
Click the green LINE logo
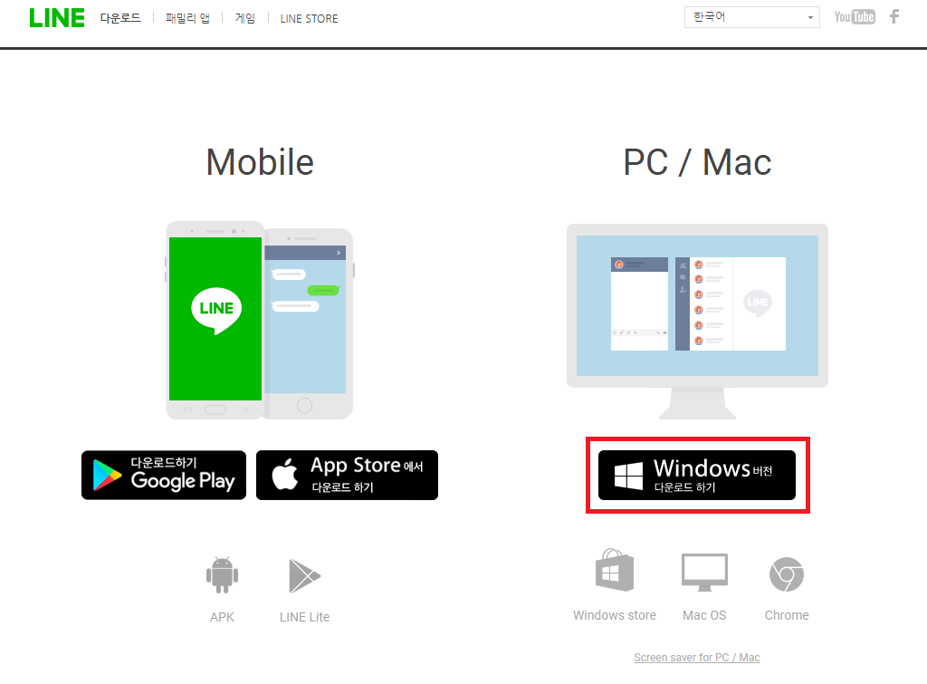coord(57,18)
